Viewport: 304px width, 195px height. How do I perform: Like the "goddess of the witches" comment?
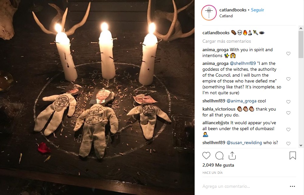[x=288, y=79]
